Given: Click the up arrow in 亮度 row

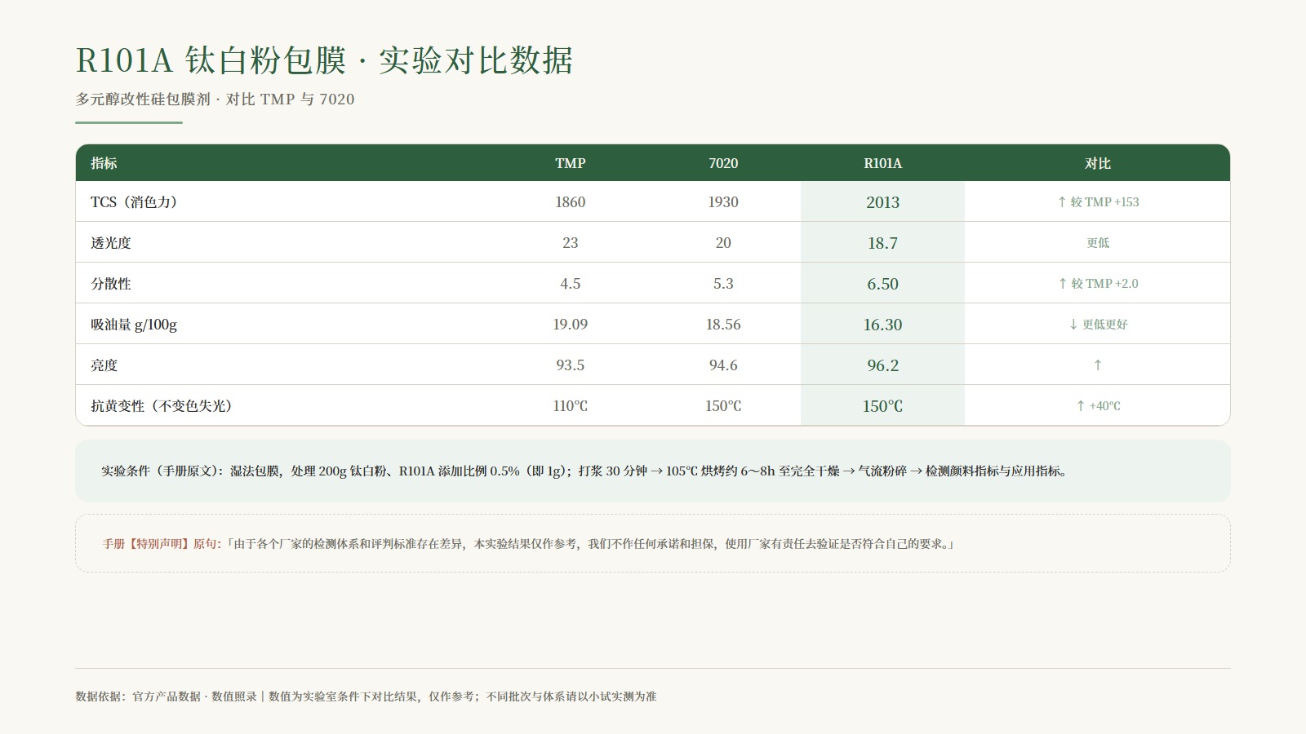Looking at the screenshot, I should 1098,365.
